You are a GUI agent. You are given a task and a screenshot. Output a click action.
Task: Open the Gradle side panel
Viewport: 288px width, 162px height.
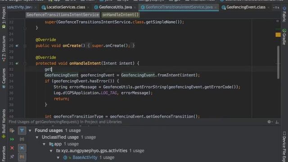[x=284, y=37]
